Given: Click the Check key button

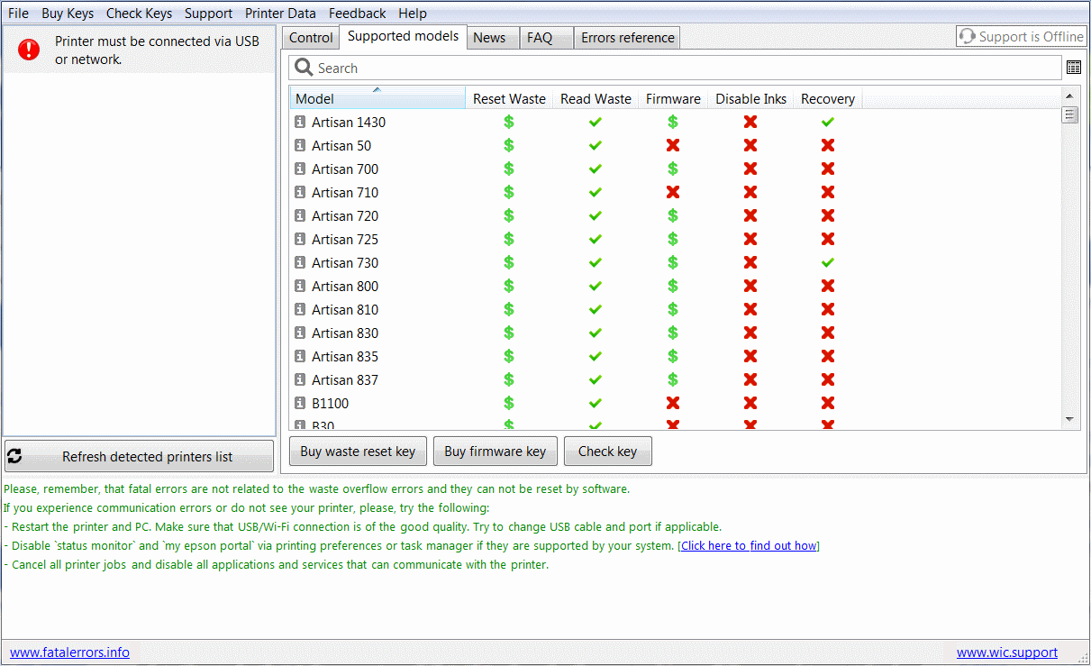Looking at the screenshot, I should (x=608, y=452).
